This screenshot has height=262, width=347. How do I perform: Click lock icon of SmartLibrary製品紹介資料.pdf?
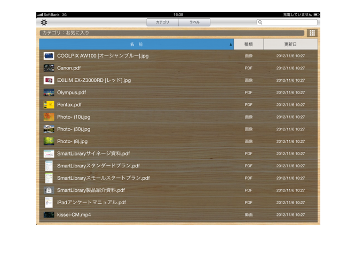[49, 190]
